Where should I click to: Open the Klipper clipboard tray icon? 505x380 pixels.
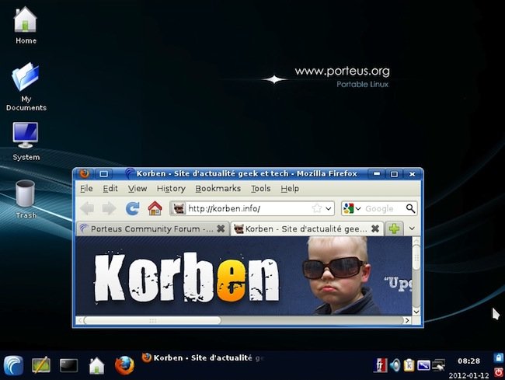click(409, 365)
